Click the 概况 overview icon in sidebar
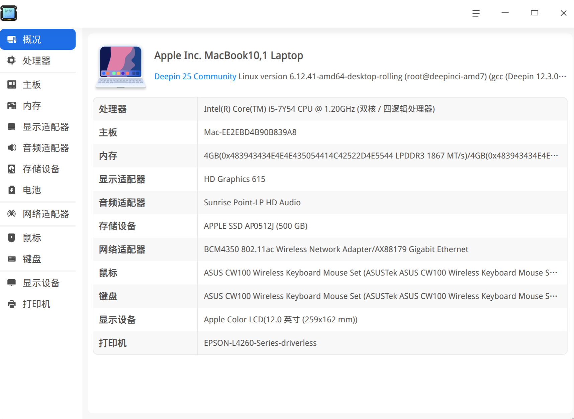Viewport: 574px width, 419px height. pyautogui.click(x=12, y=39)
